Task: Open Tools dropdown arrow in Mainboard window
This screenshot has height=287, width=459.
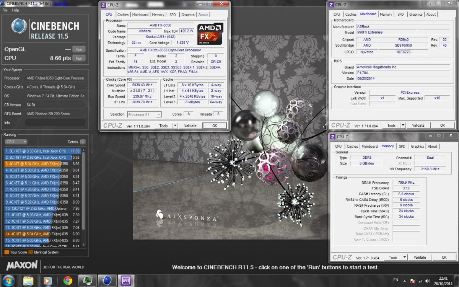Action: click(x=403, y=125)
